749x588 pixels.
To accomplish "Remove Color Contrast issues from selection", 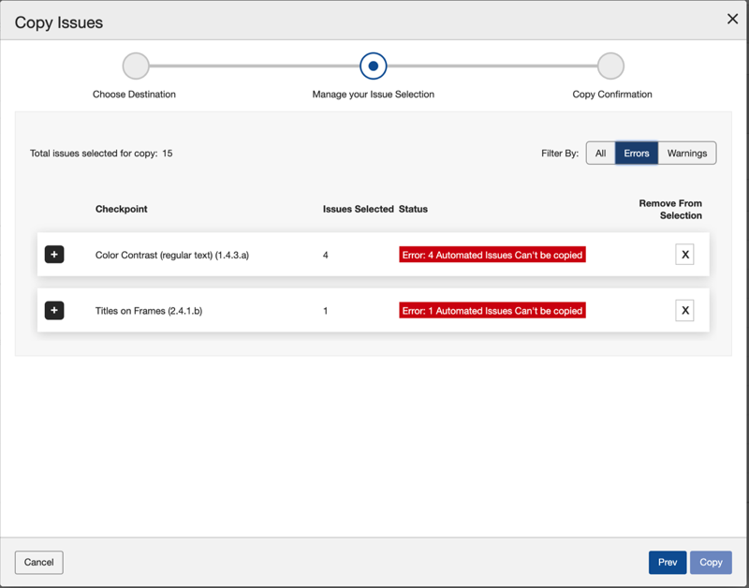I will click(684, 255).
